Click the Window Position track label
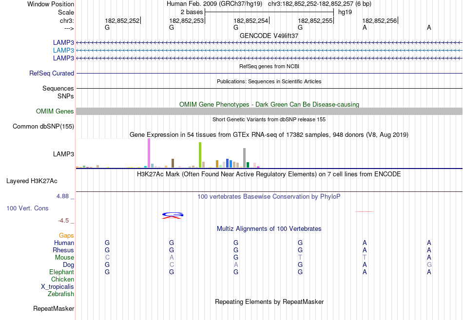 click(51, 4)
